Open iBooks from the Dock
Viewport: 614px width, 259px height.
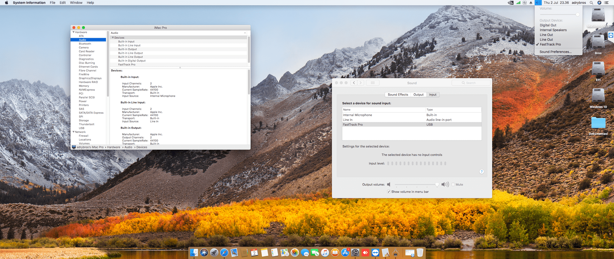(335, 253)
